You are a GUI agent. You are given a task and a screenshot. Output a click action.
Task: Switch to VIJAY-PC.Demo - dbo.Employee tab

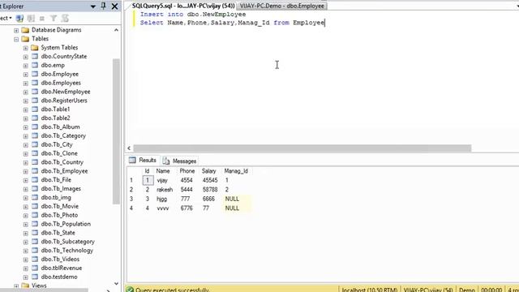tap(282, 6)
